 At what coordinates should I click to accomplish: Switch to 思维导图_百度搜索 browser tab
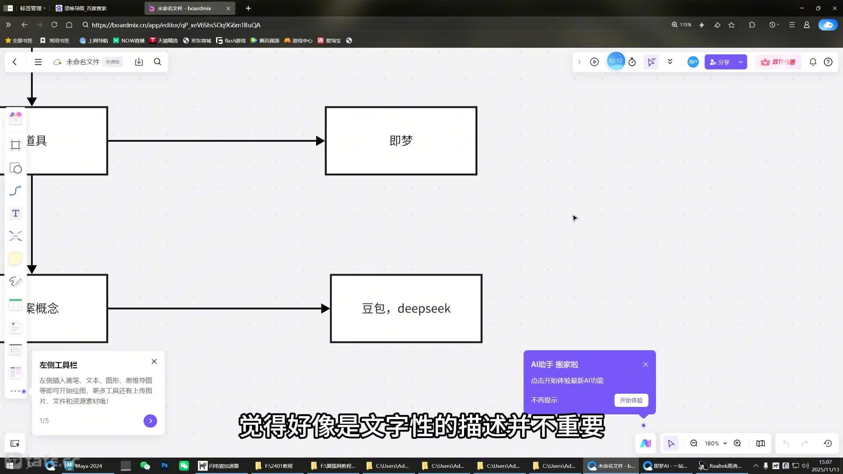point(86,8)
